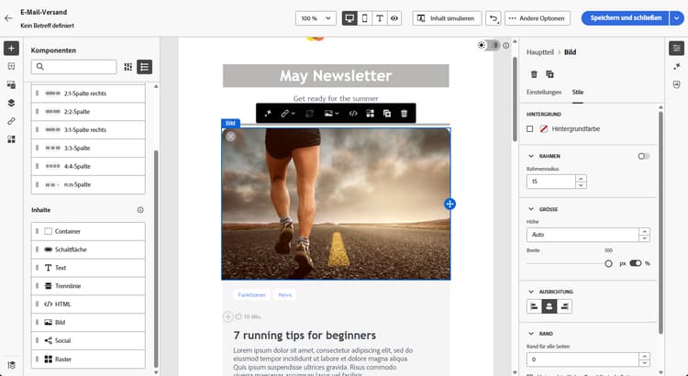The height and width of the screenshot is (376, 688).
Task: Click Inhalt simulieren button
Action: pos(447,18)
